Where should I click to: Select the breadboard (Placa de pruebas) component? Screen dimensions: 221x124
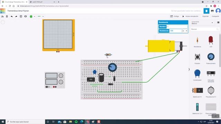click(211, 109)
